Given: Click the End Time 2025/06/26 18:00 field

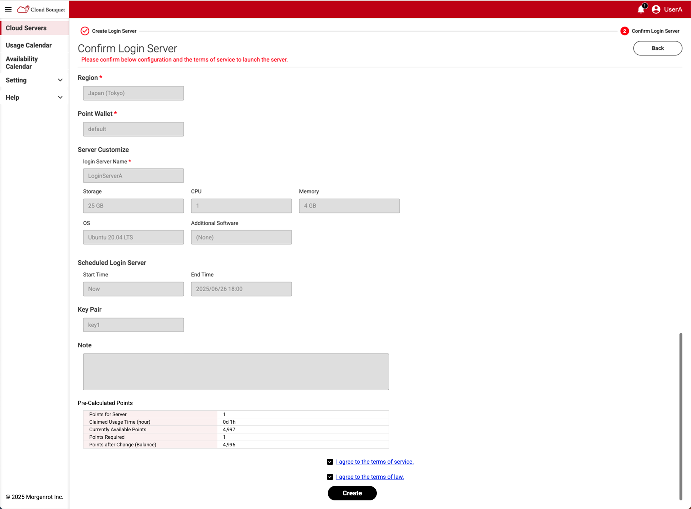Looking at the screenshot, I should (241, 289).
